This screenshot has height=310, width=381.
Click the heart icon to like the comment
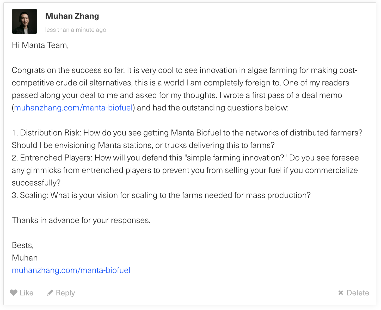[x=14, y=293]
